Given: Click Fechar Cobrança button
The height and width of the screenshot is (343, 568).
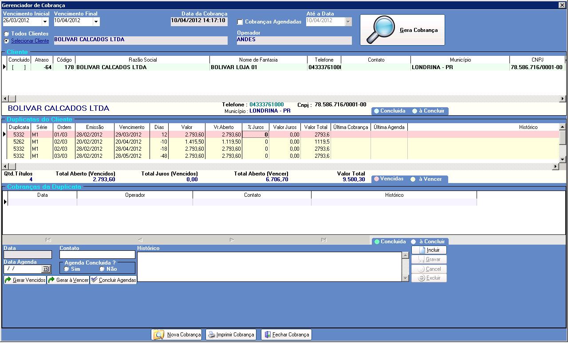Looking at the screenshot, I should (x=286, y=335).
